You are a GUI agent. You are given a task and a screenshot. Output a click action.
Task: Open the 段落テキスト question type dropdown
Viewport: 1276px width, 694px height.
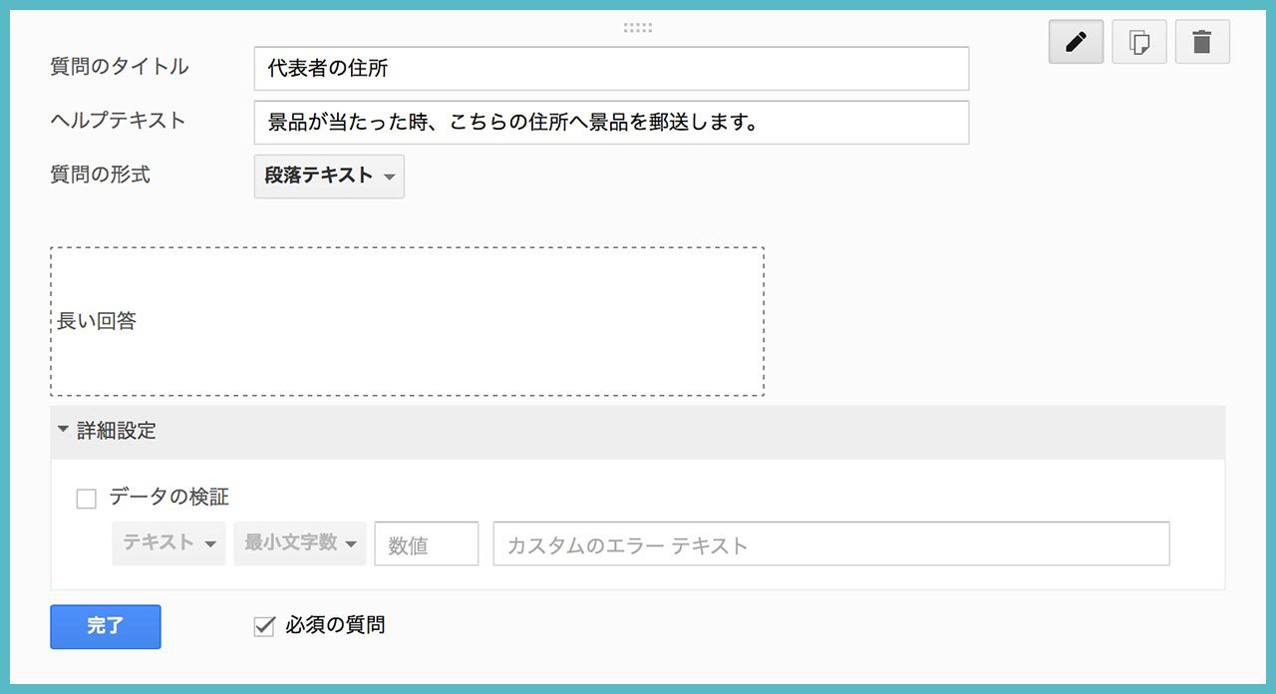329,176
